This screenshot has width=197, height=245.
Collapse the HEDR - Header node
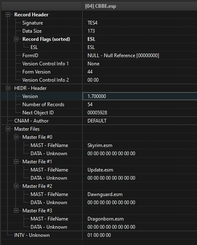(x=8, y=88)
